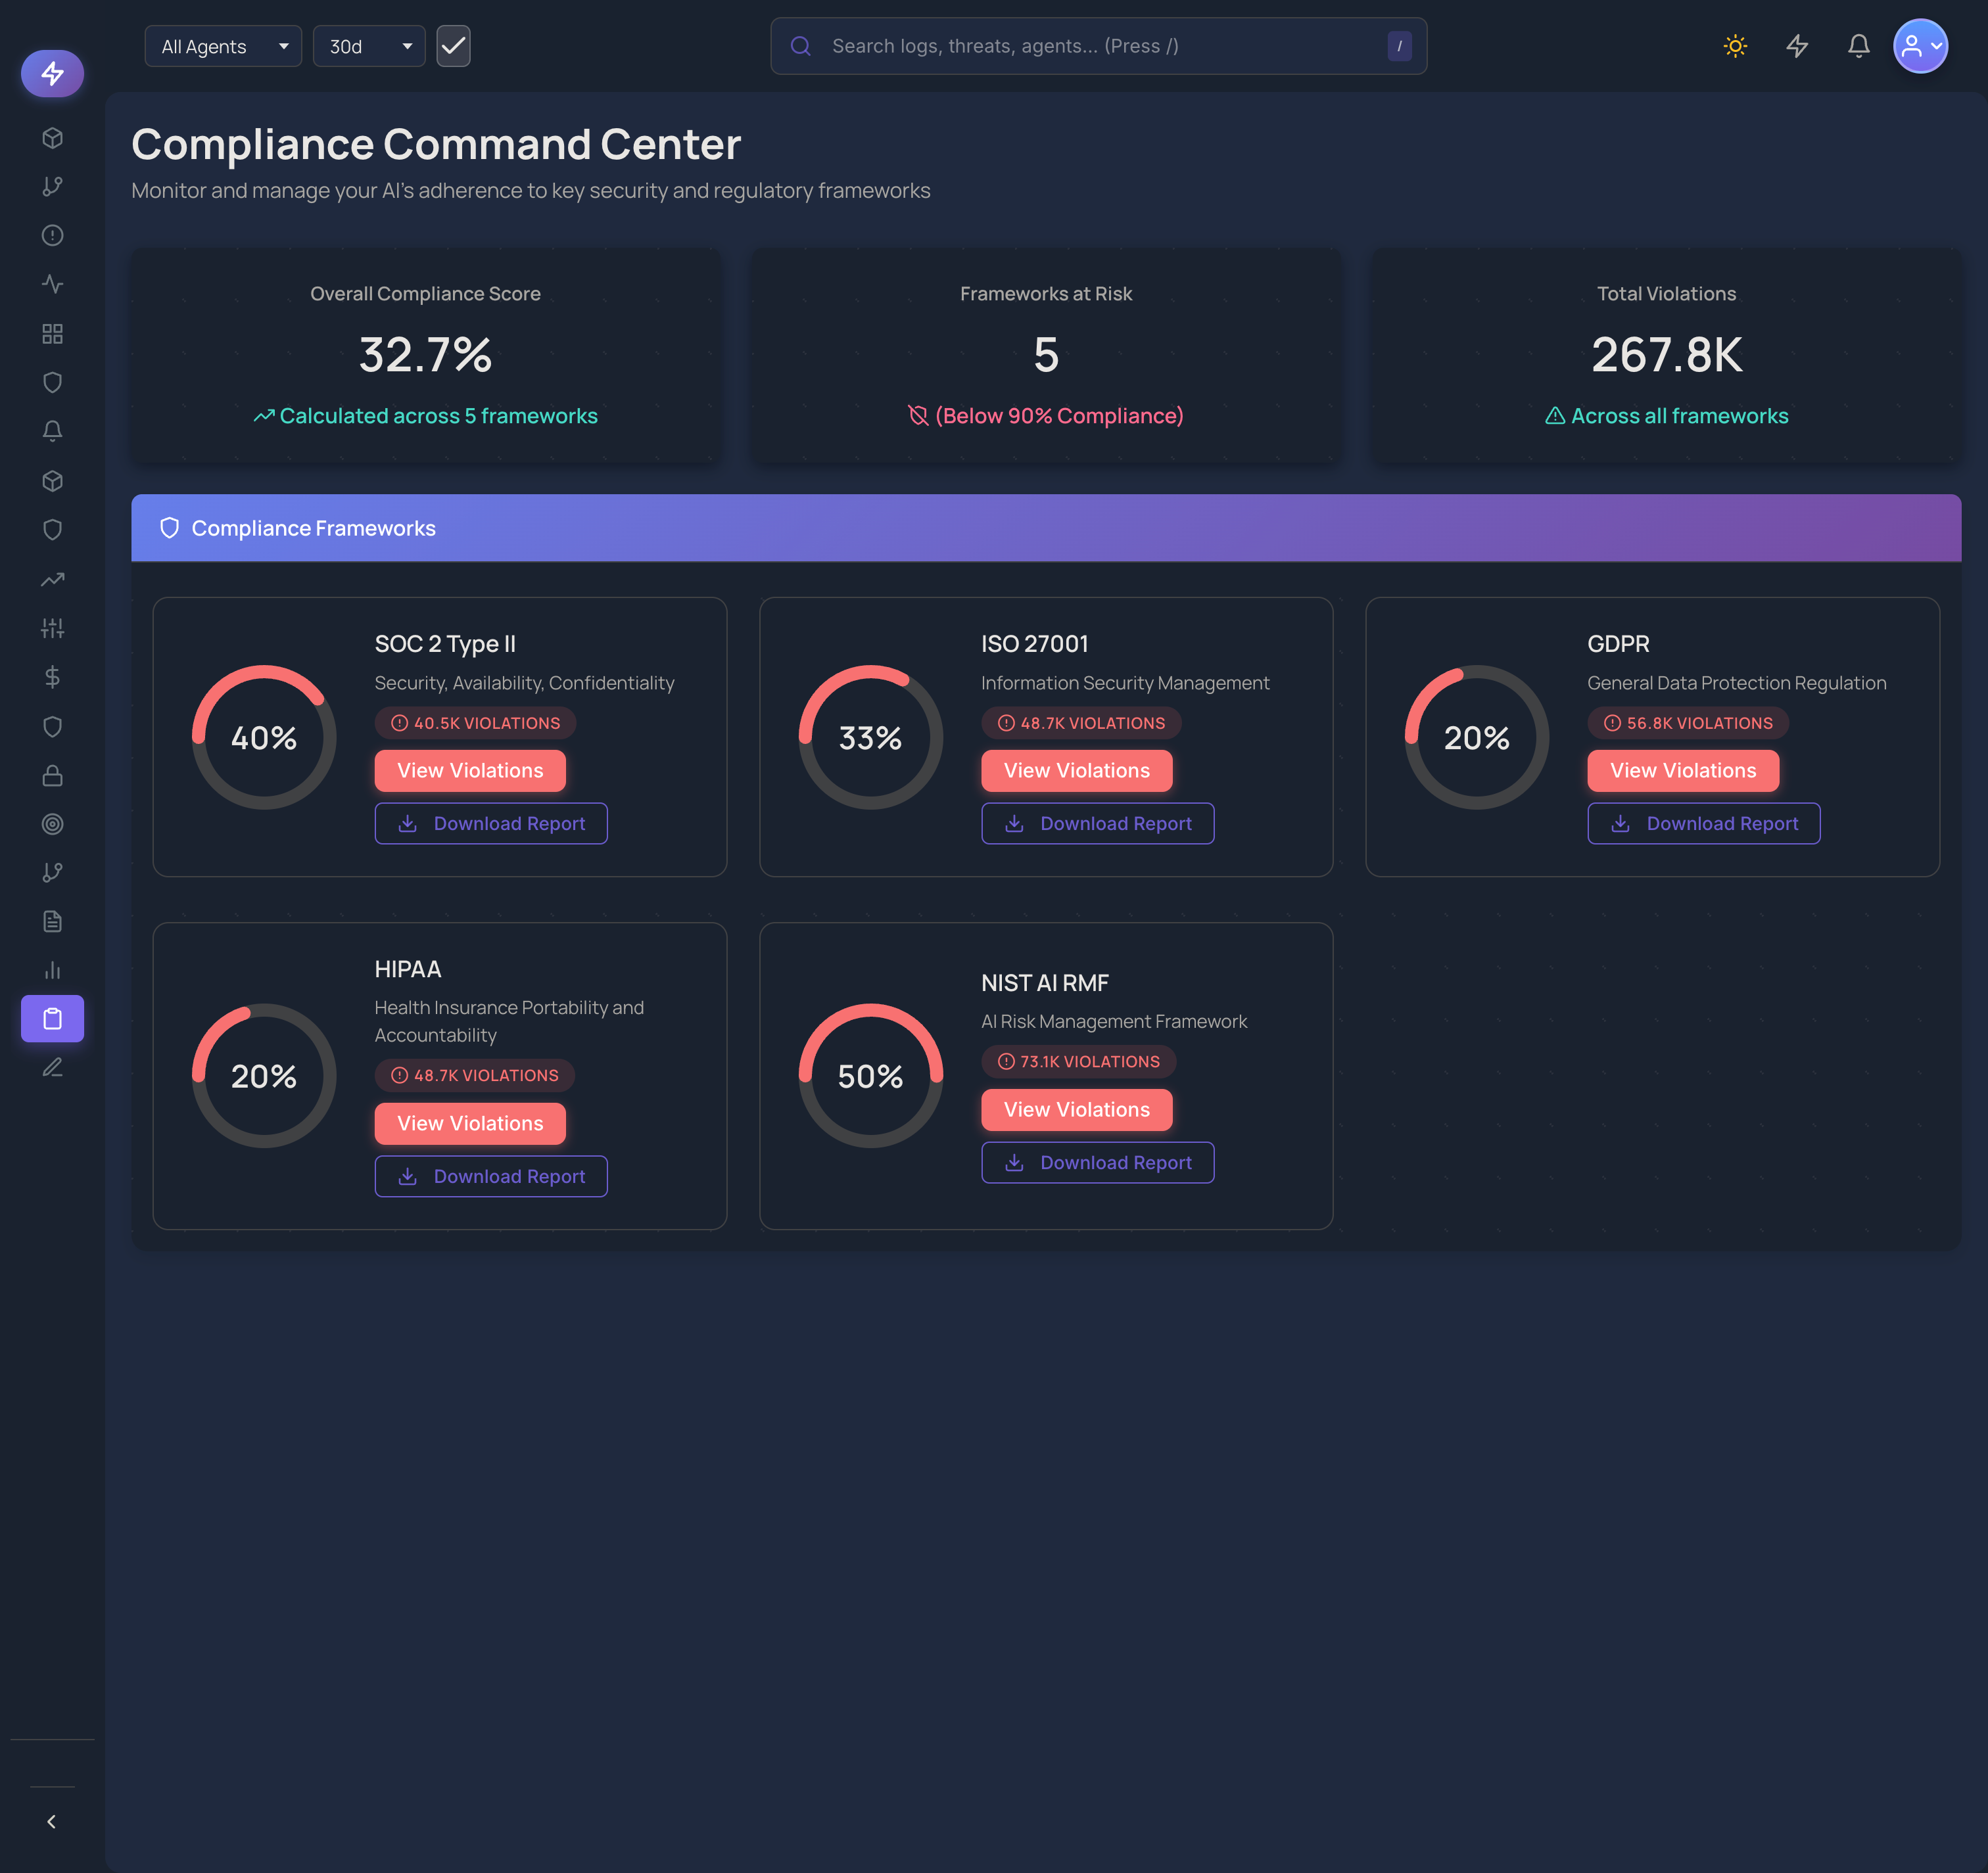Collapse the sidebar with the chevron arrow

coord(52,1820)
